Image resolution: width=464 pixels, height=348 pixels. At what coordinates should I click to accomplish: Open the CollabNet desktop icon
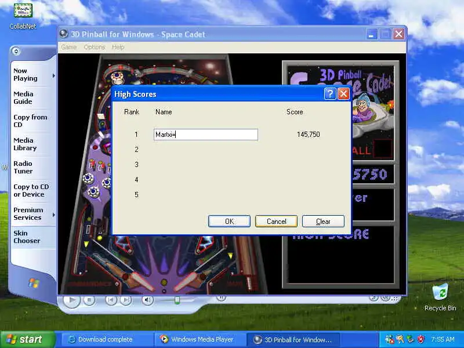(23, 16)
